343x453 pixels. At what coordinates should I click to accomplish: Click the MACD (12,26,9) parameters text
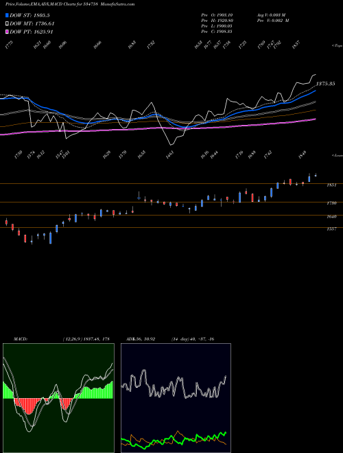click(86, 339)
